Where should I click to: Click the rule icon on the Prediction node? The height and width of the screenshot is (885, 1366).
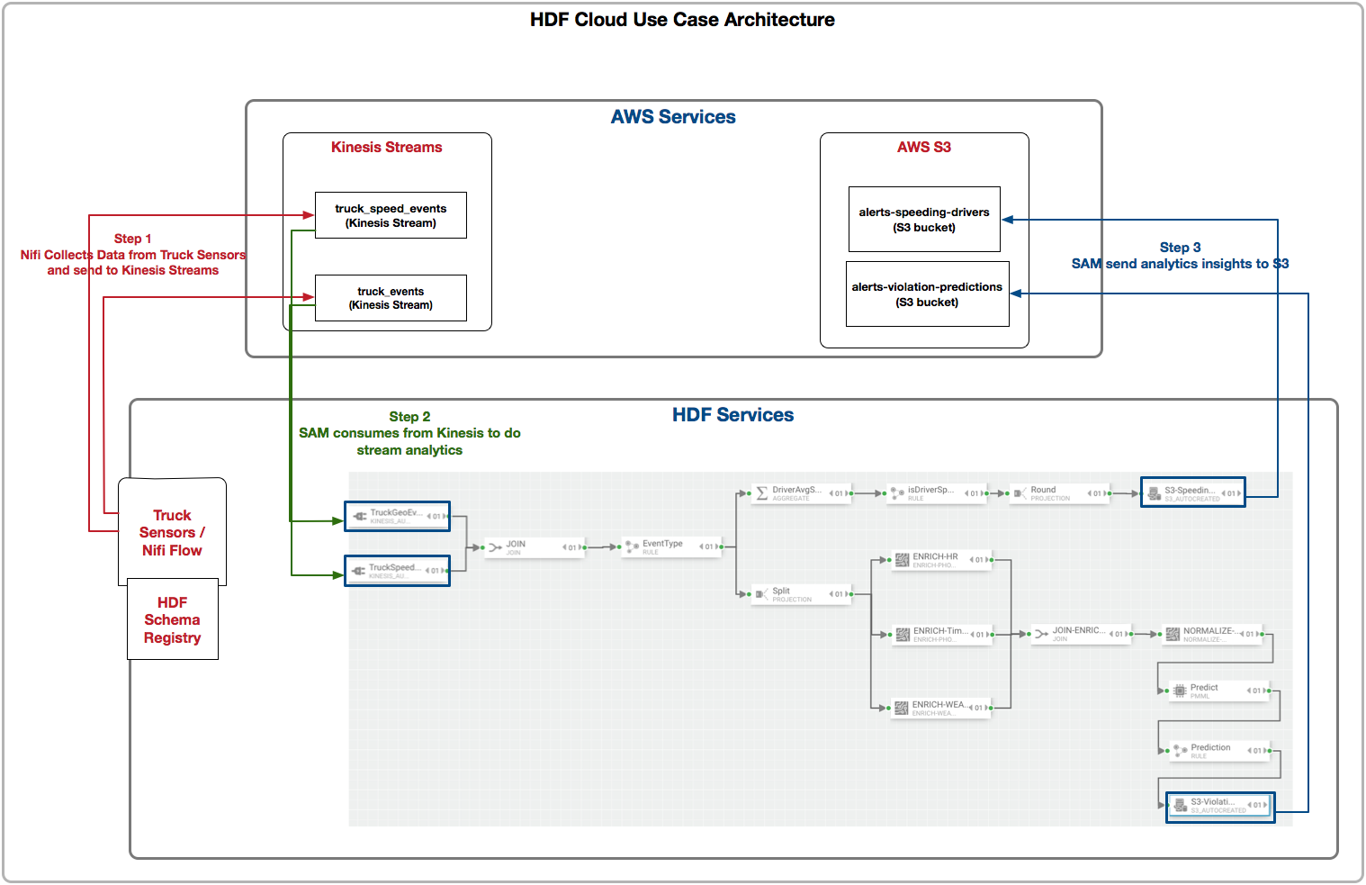1180,751
